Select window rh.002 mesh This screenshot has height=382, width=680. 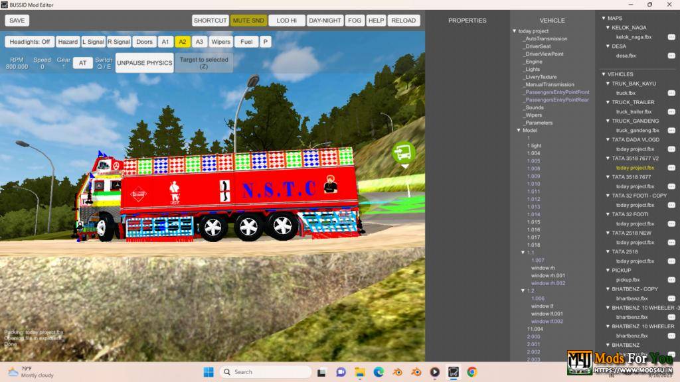(548, 283)
